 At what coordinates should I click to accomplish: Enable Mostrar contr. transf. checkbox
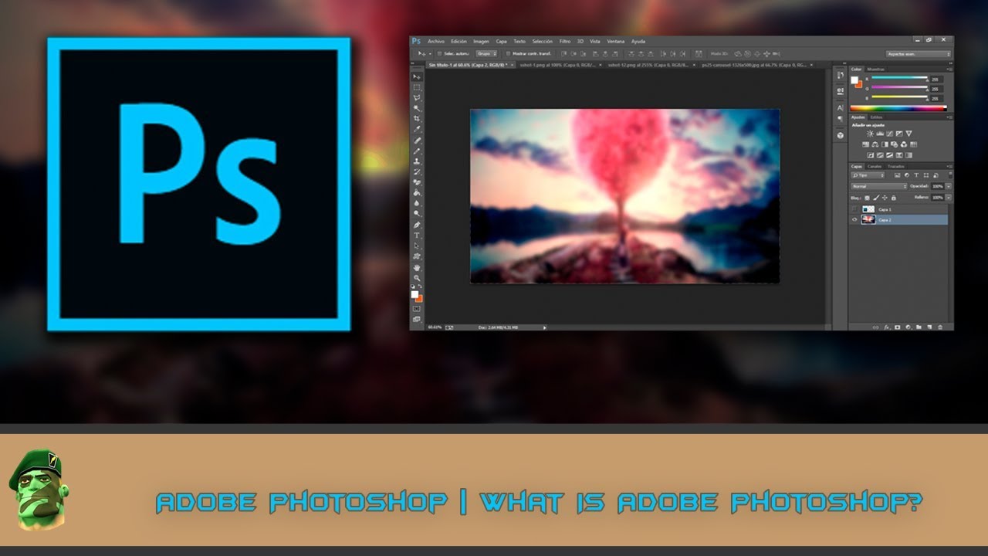[508, 54]
